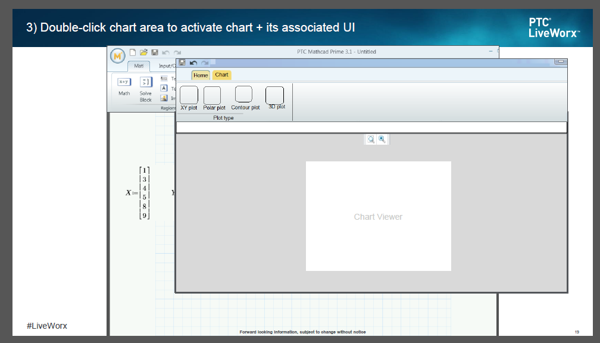This screenshot has height=343, width=600.
Task: Minimize the chart window
Action: point(561,61)
